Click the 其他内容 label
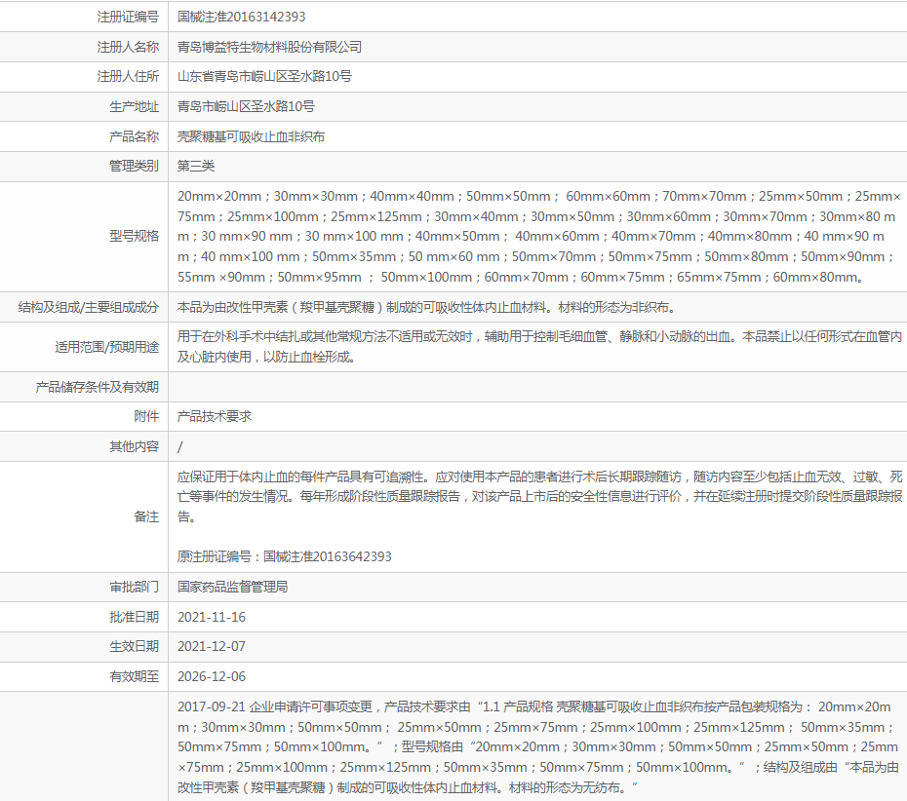Image resolution: width=907 pixels, height=801 pixels. pos(135,446)
